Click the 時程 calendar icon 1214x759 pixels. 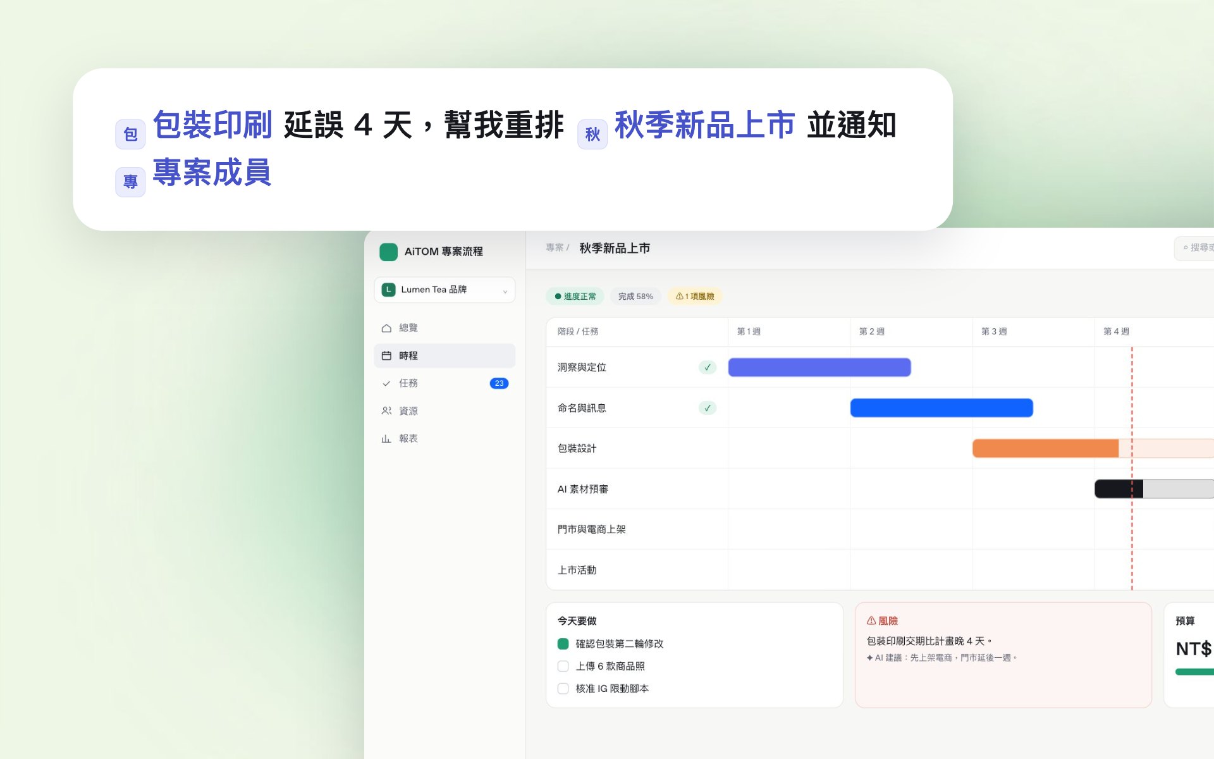386,355
